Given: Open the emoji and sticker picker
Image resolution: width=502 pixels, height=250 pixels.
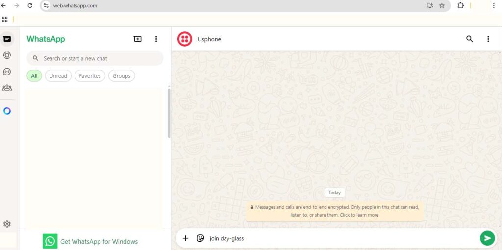Looking at the screenshot, I should (201, 238).
